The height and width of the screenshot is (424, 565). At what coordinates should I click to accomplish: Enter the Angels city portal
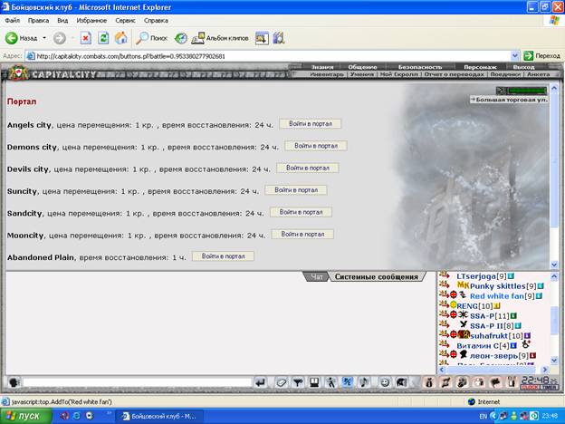311,123
